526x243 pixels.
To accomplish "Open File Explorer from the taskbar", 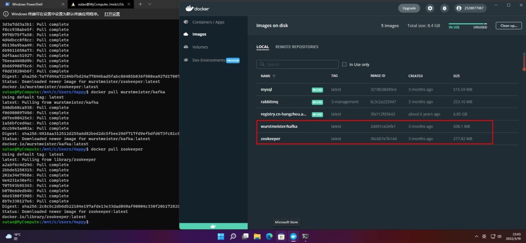I will pos(257,236).
